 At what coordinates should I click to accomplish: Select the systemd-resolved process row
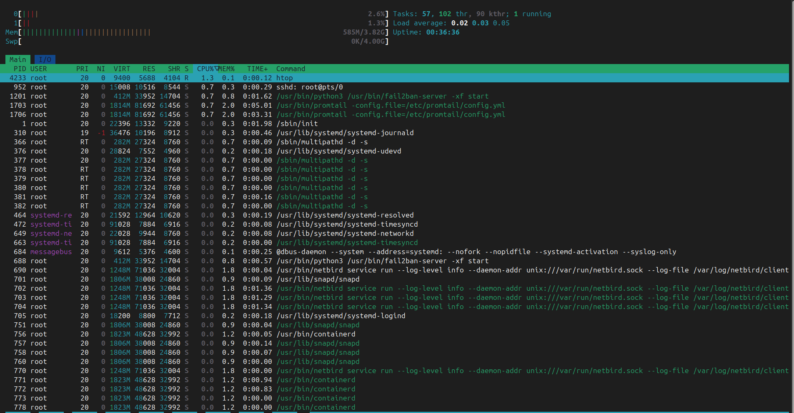(x=394, y=215)
